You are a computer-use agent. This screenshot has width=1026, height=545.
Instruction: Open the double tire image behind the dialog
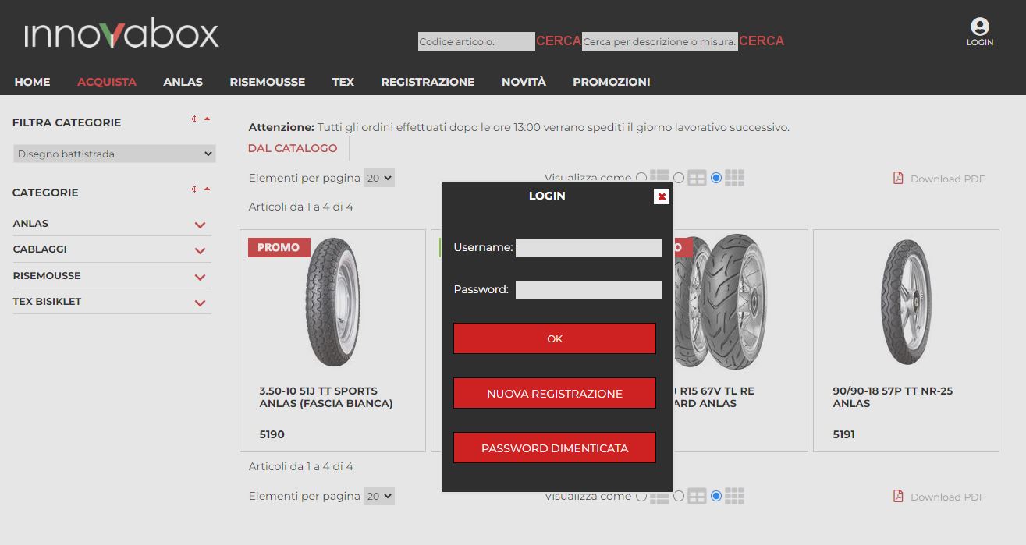pyautogui.click(x=722, y=303)
